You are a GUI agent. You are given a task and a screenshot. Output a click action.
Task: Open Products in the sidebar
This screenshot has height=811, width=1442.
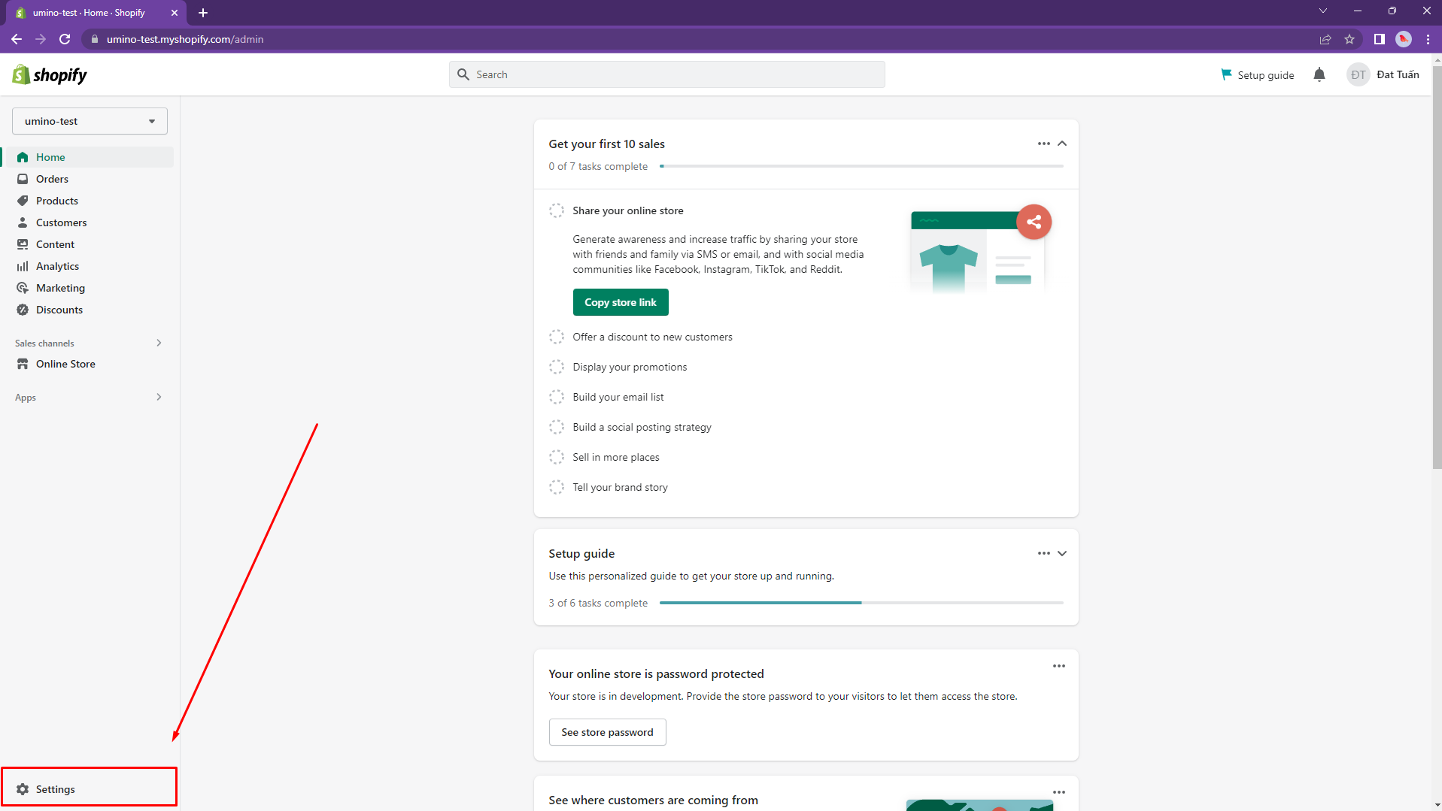click(x=57, y=201)
